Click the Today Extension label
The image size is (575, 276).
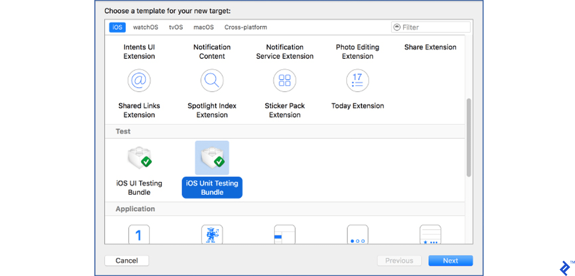point(358,106)
